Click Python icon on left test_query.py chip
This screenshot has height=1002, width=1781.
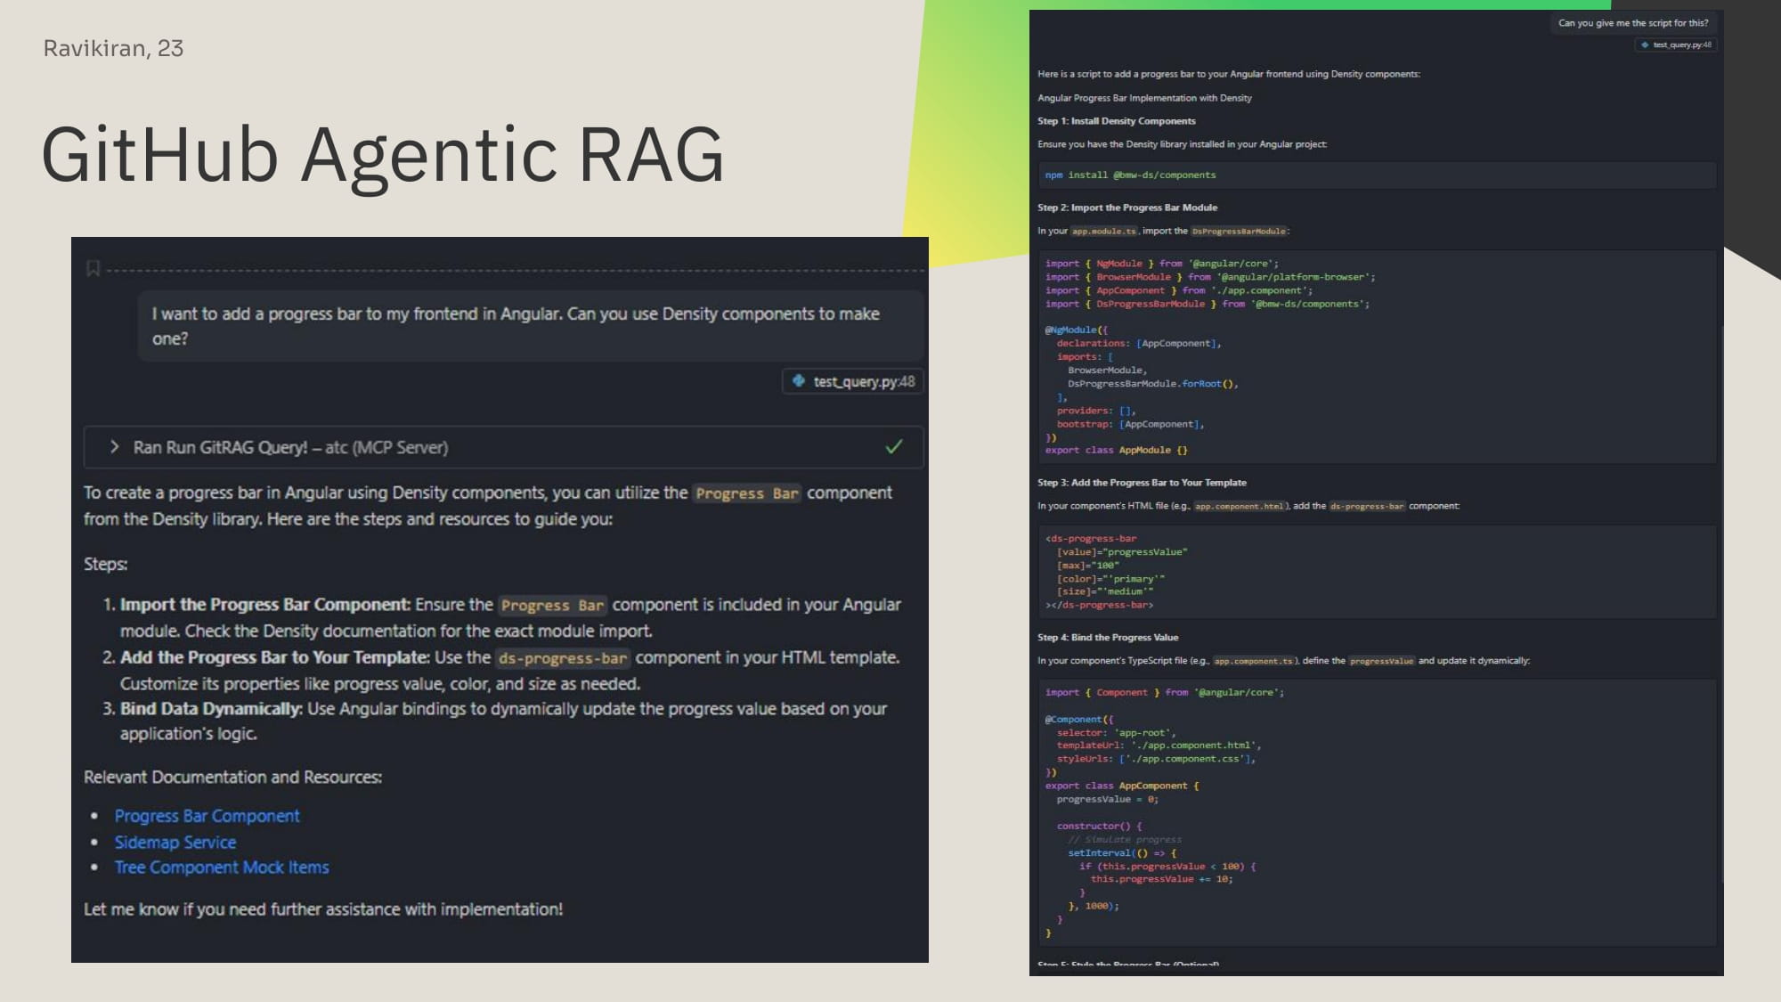[x=799, y=381]
